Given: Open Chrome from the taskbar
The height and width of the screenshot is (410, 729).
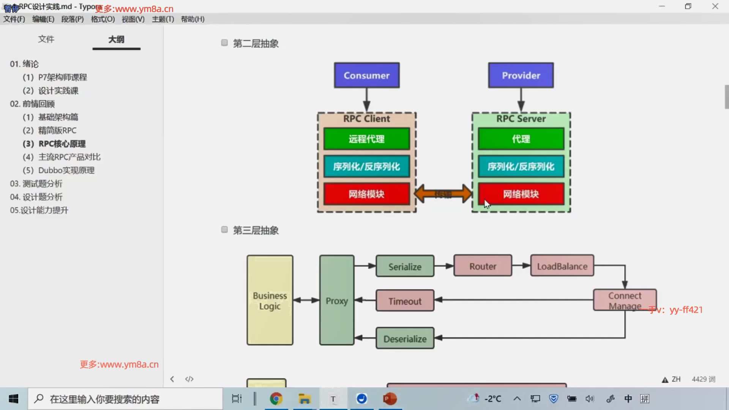Looking at the screenshot, I should coord(276,399).
